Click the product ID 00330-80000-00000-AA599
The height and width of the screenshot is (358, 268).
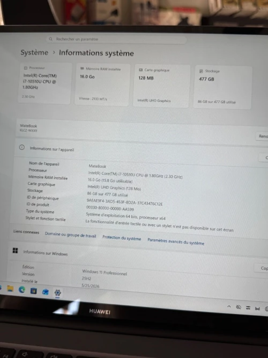[110, 208]
